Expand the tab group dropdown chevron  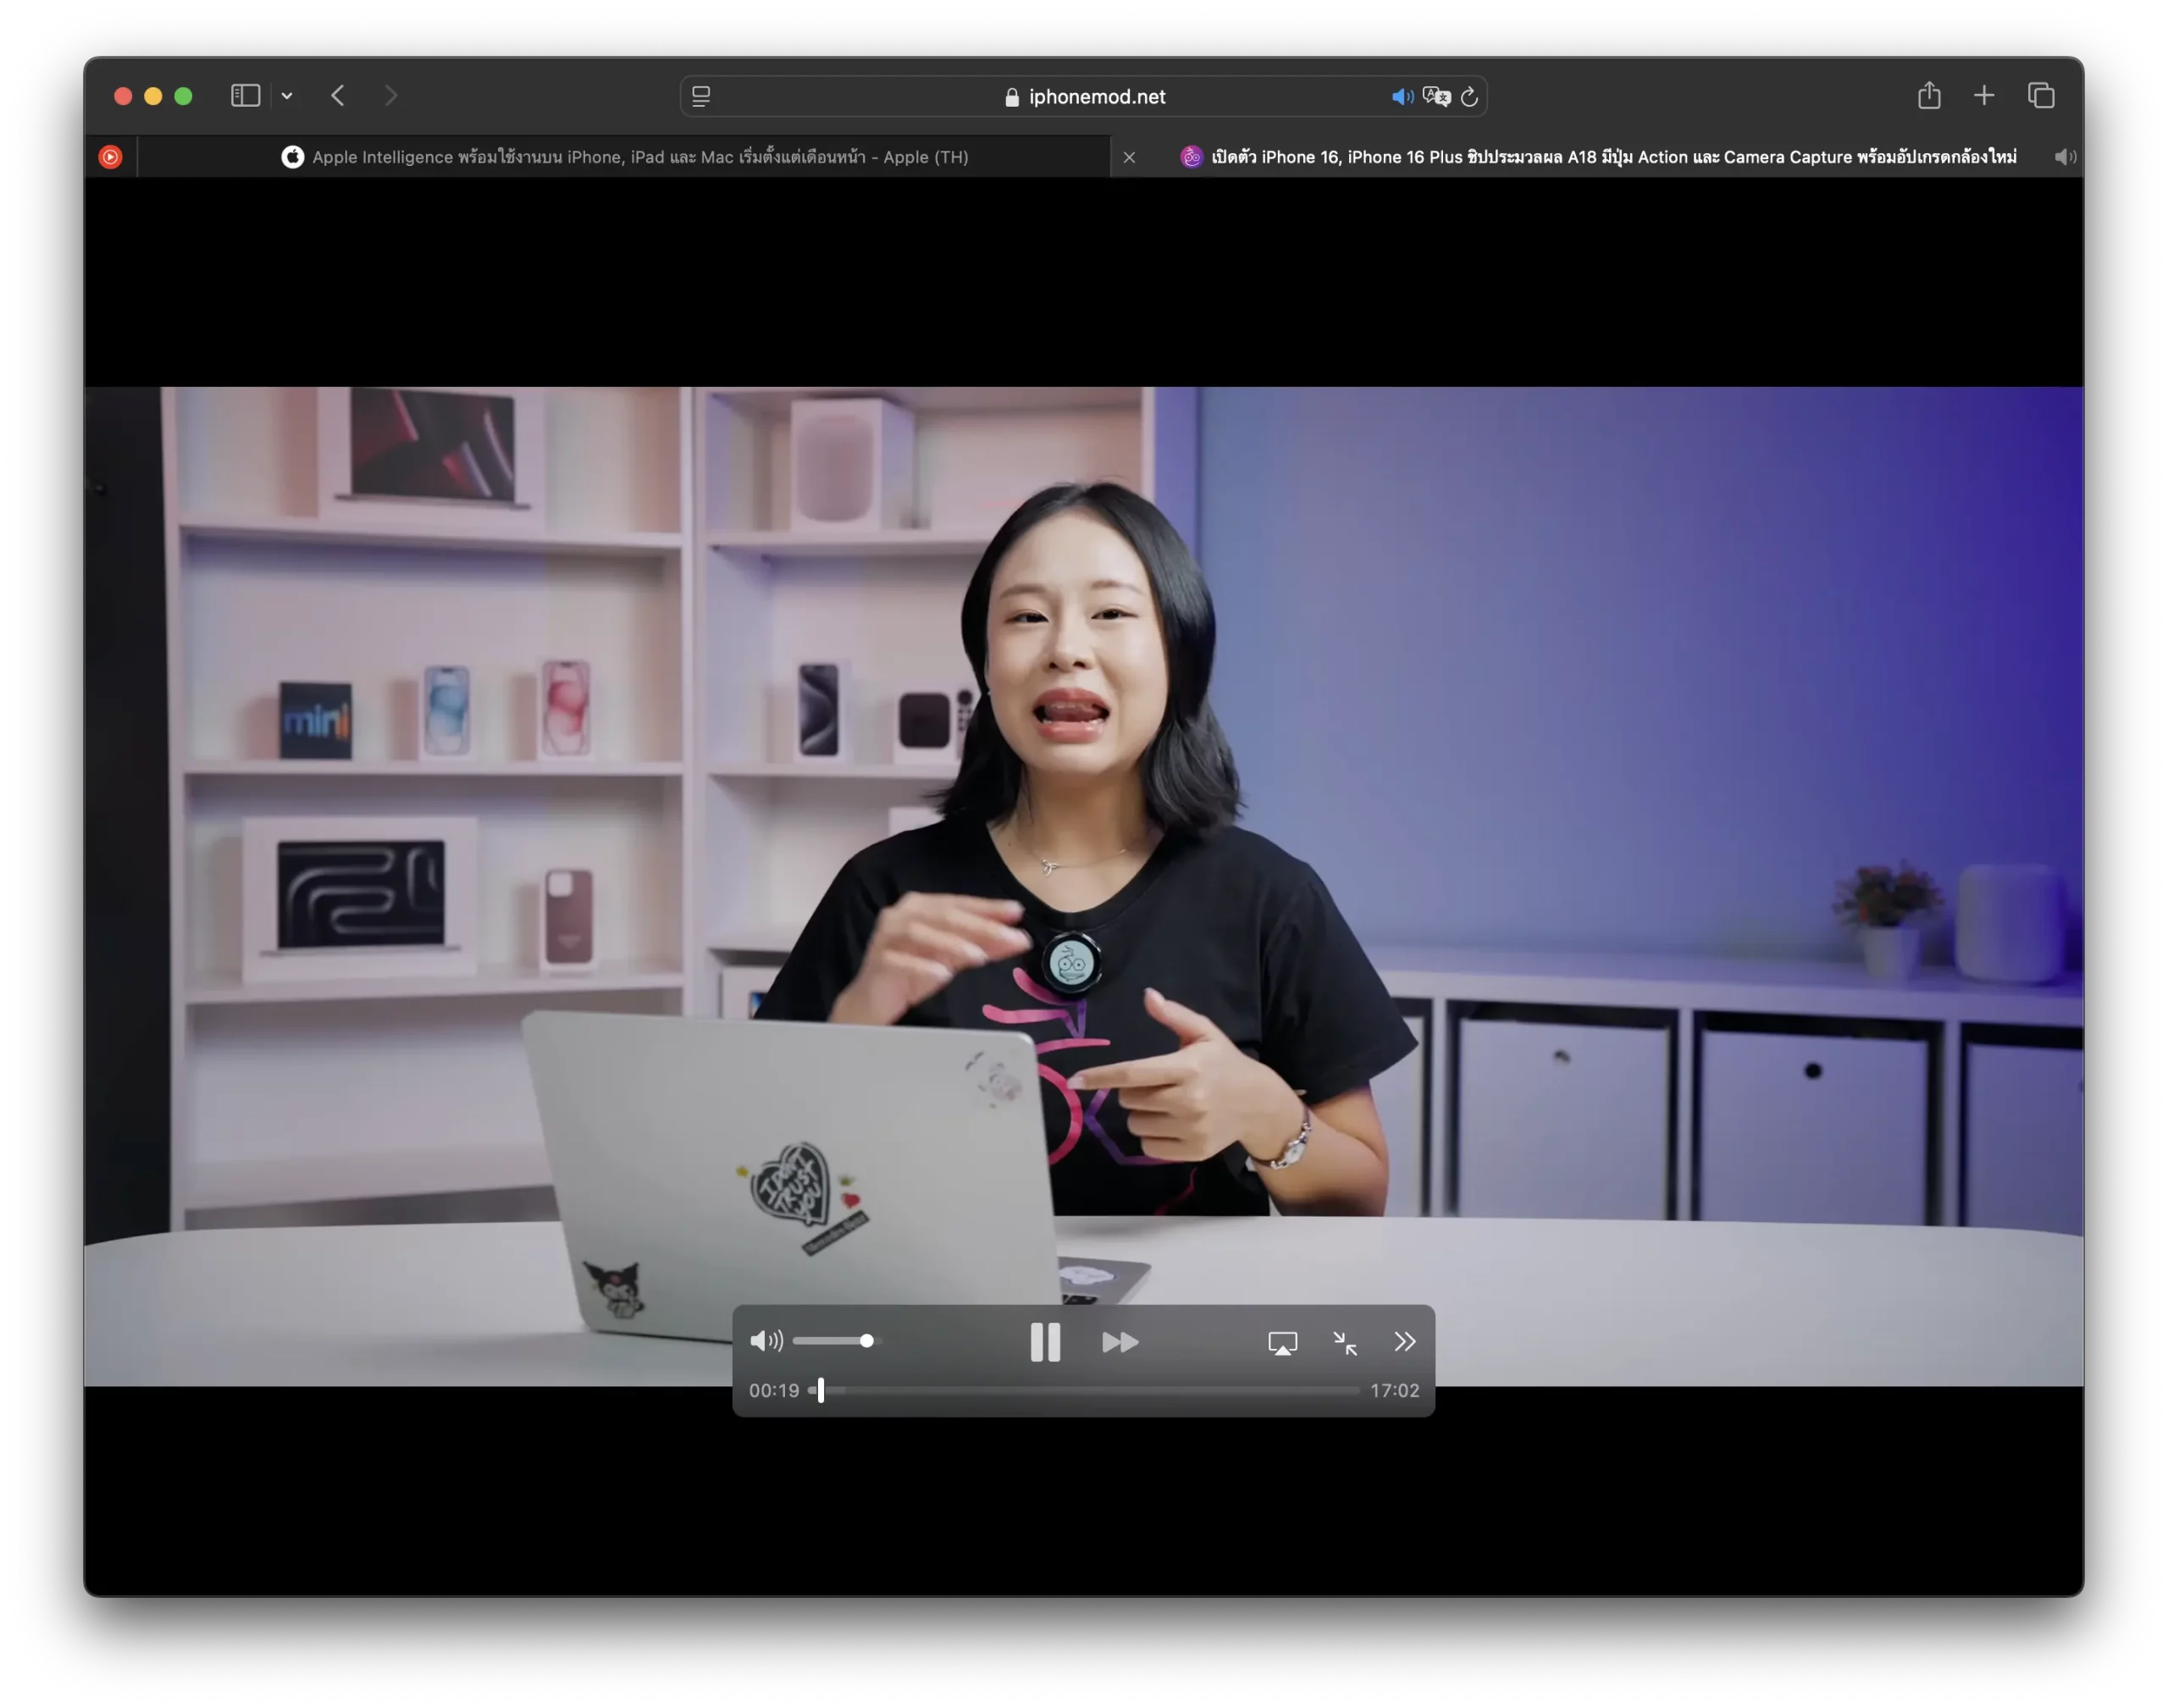287,96
